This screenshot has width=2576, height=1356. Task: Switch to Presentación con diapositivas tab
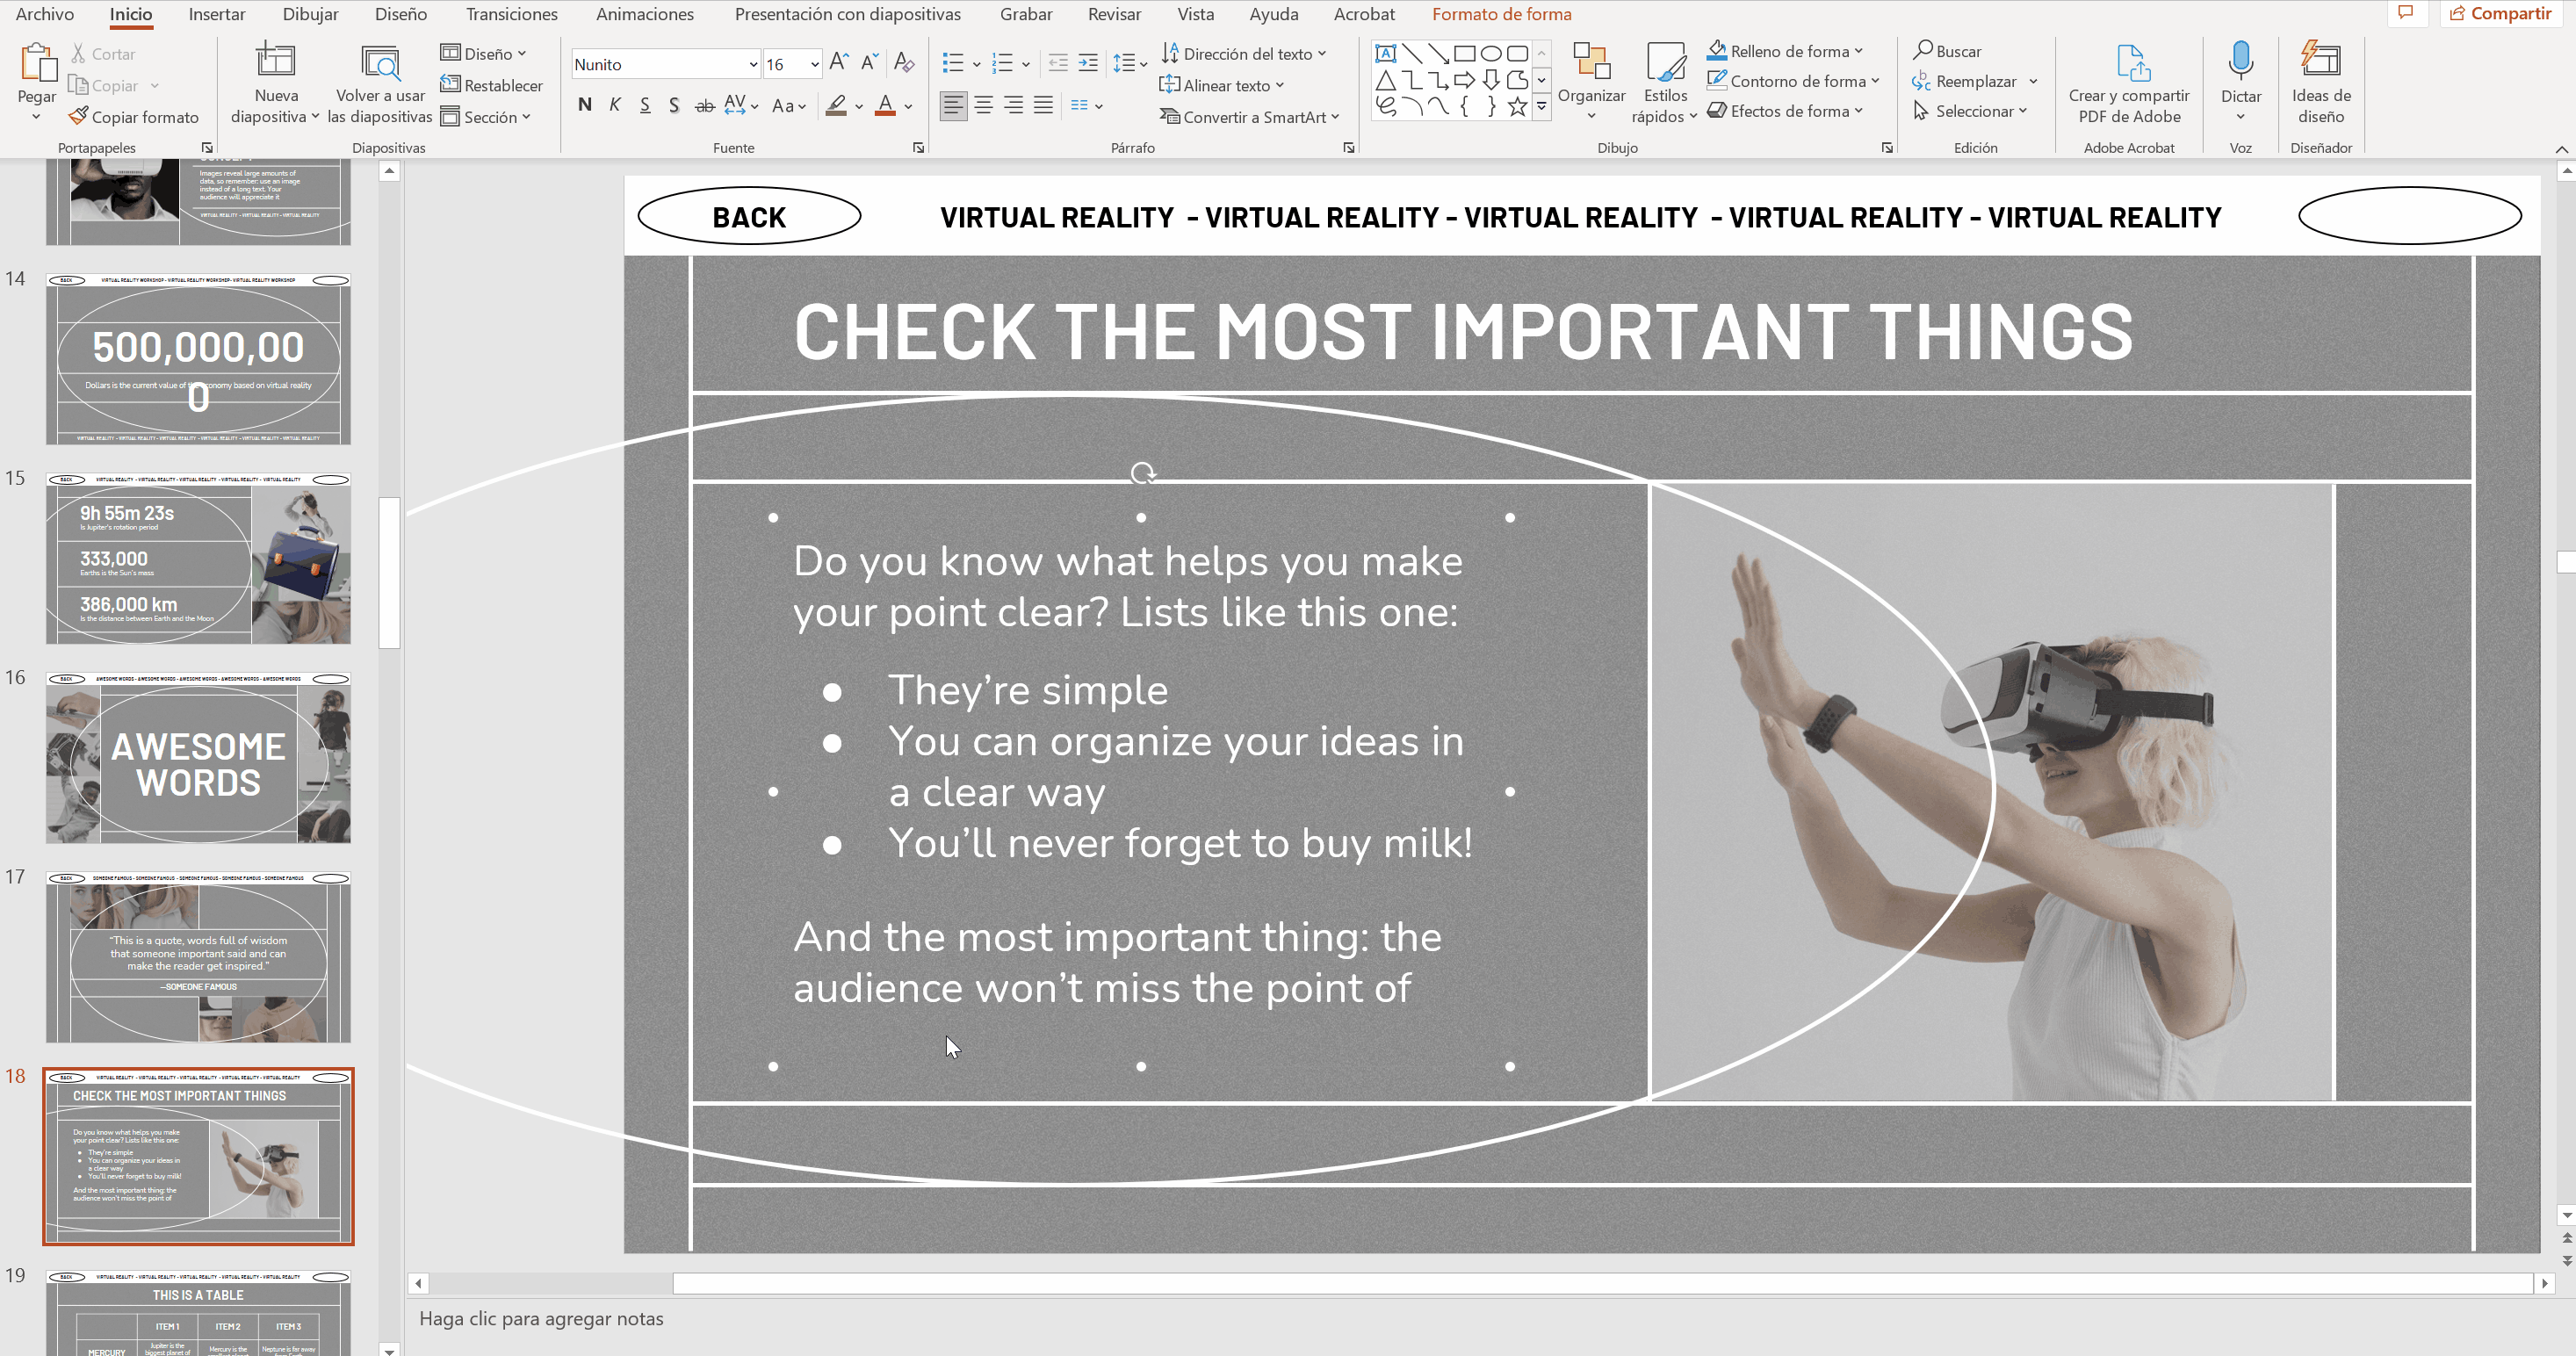click(848, 14)
